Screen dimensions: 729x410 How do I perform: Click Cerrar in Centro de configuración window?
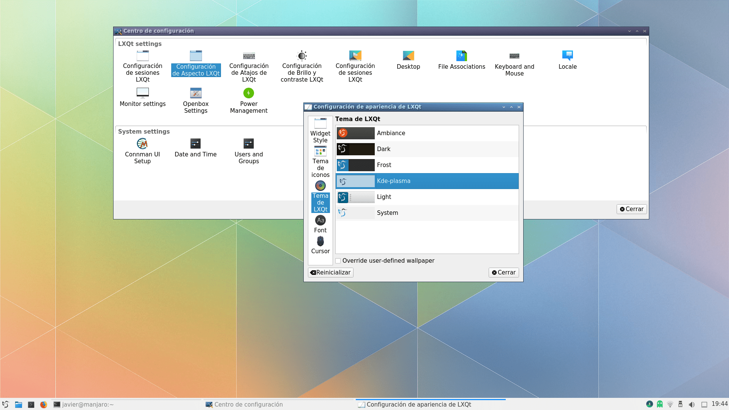pyautogui.click(x=632, y=209)
